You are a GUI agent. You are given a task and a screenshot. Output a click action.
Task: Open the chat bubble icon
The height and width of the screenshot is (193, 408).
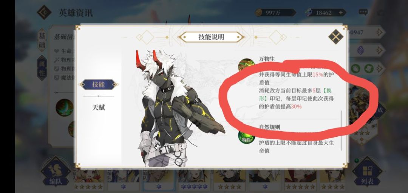(363, 12)
